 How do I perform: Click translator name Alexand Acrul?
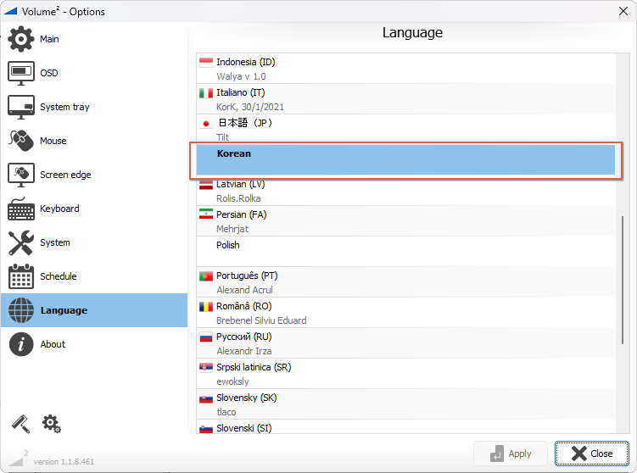244,290
